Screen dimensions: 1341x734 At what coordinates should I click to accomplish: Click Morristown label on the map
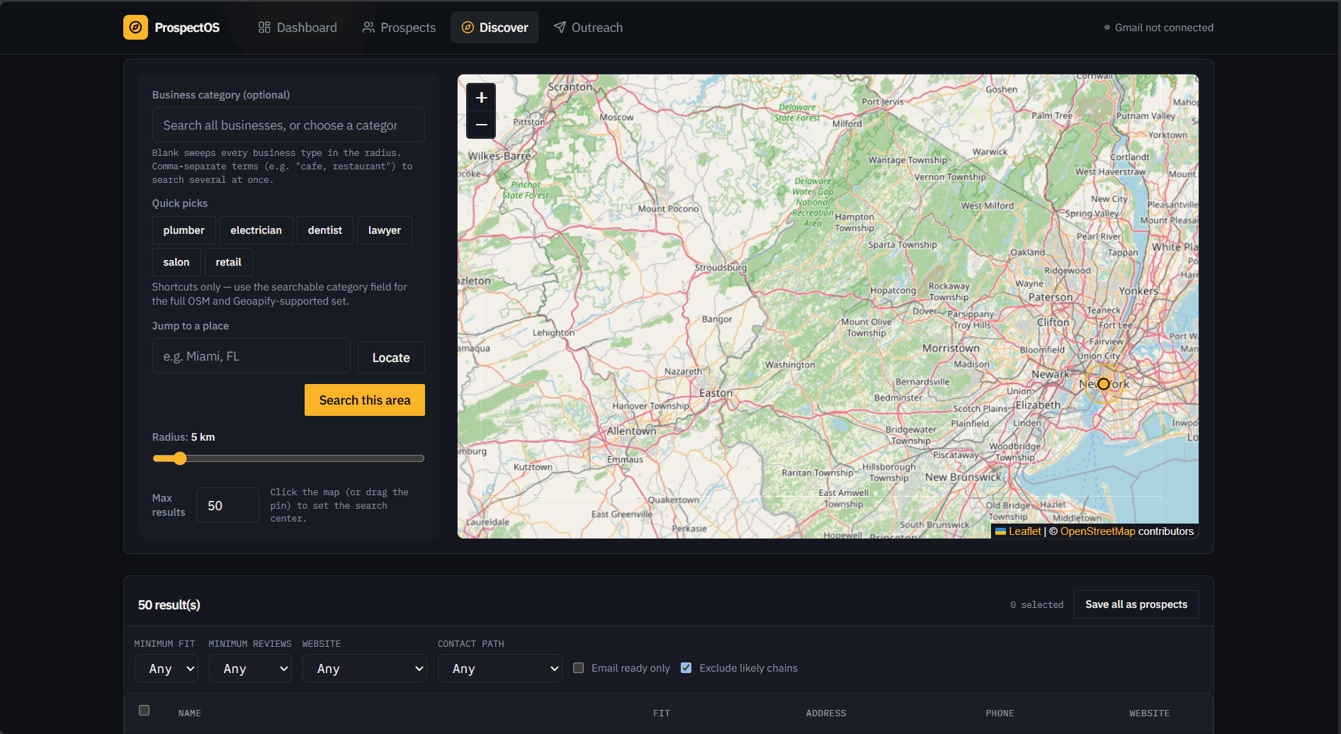951,349
